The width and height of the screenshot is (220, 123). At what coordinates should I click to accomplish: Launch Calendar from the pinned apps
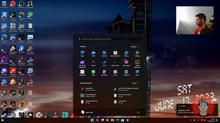104,54
